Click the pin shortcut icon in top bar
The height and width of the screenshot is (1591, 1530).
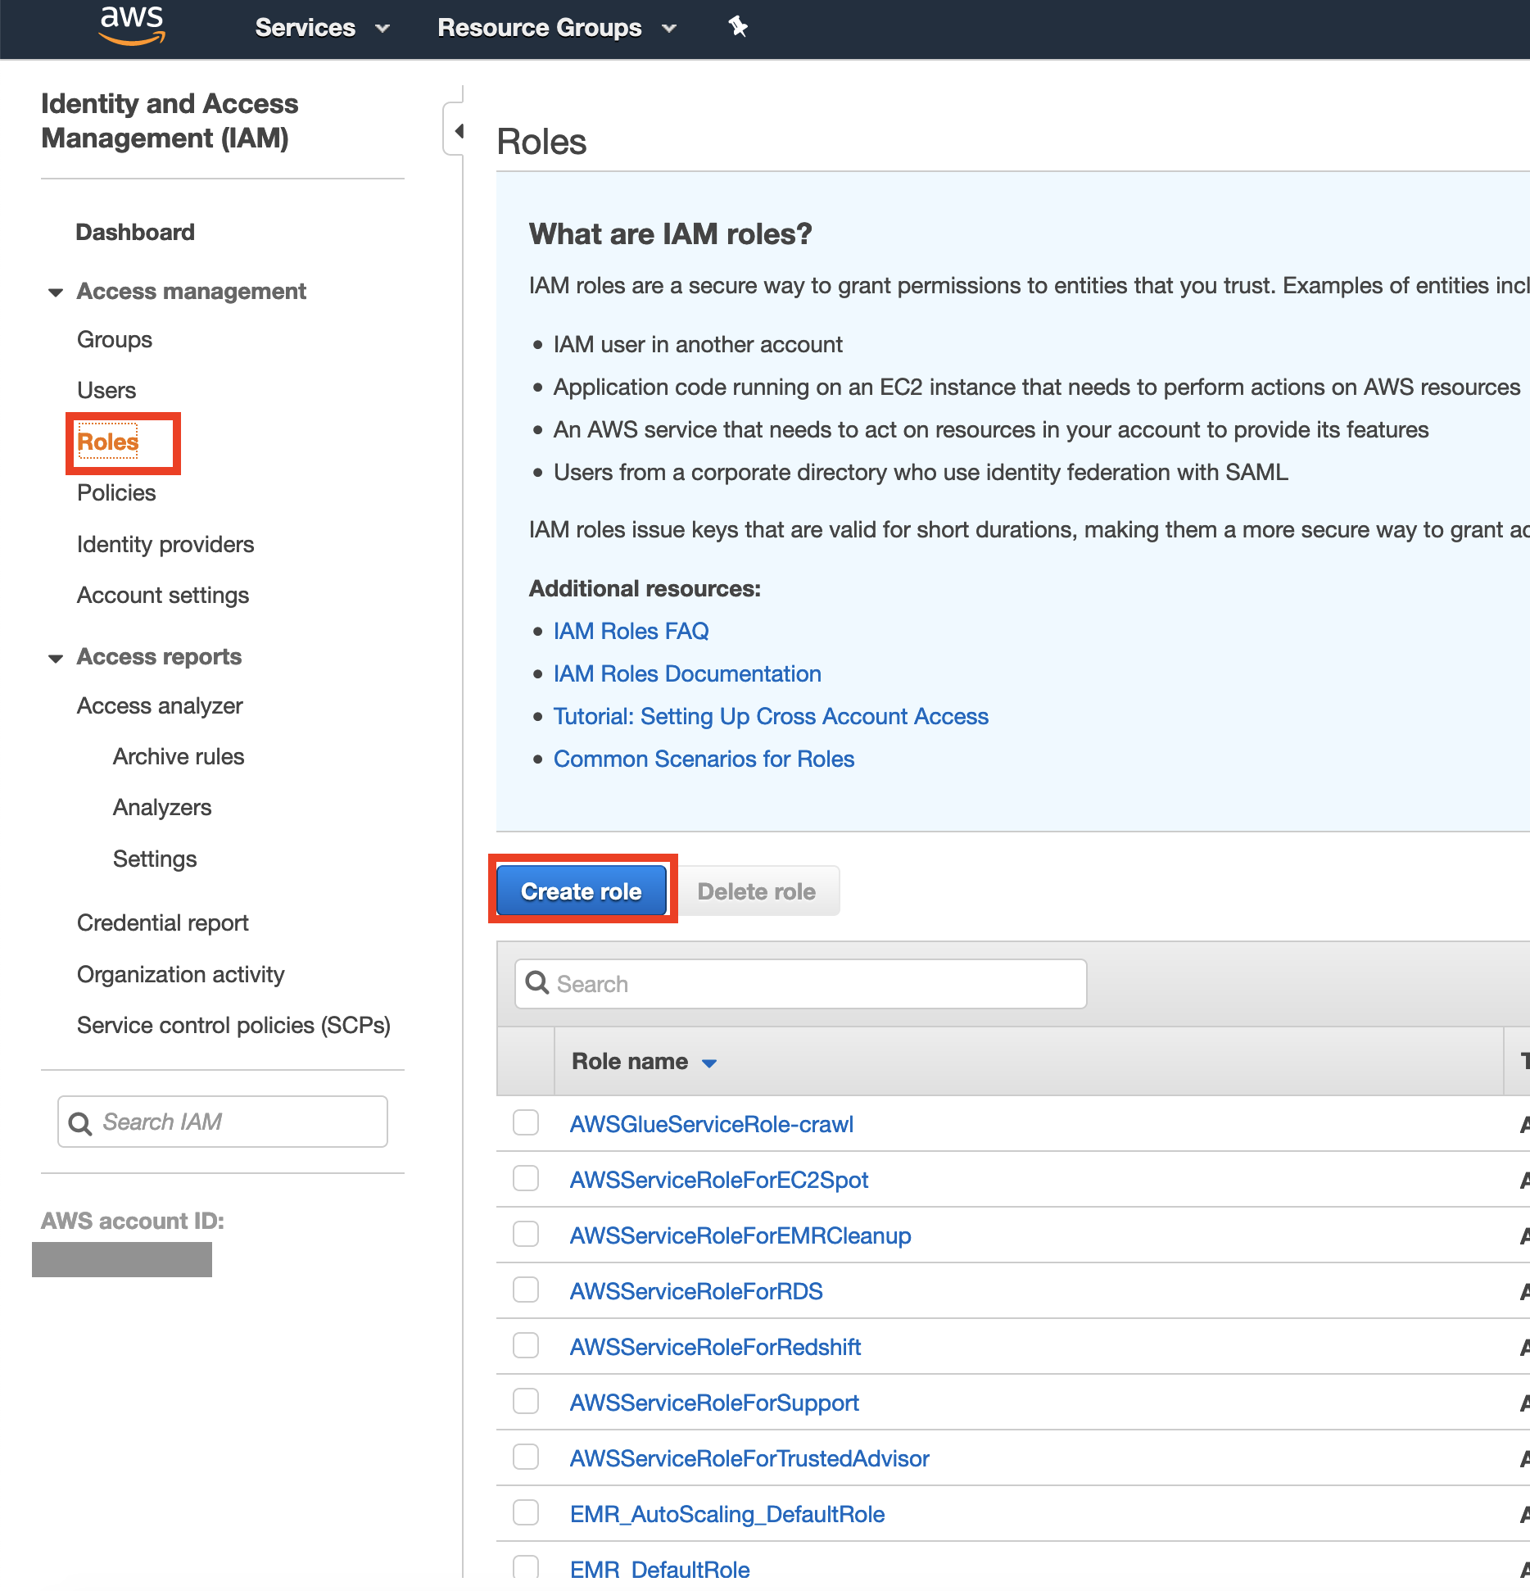[x=738, y=27]
